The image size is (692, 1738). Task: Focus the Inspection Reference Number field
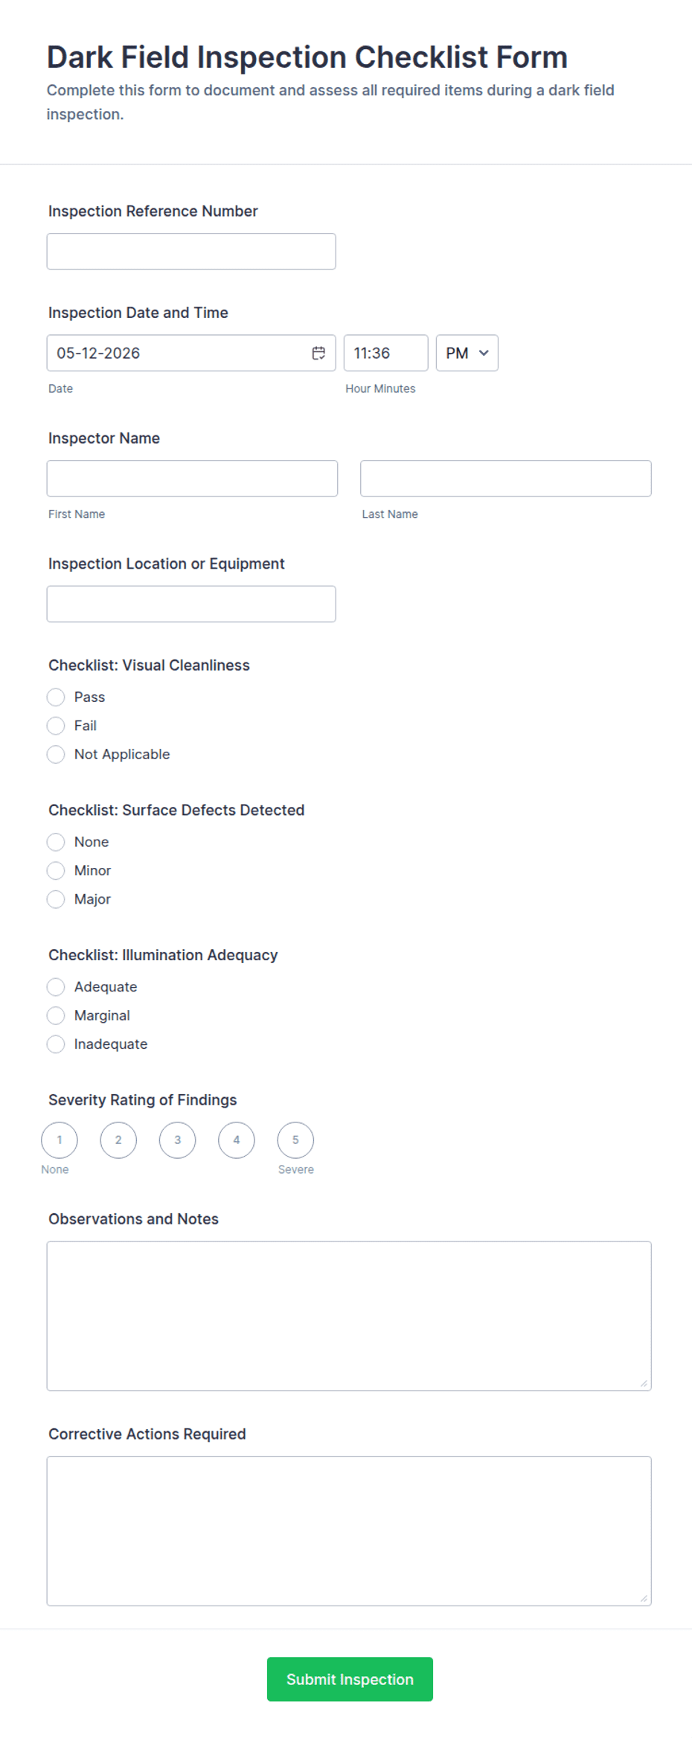[x=191, y=252]
